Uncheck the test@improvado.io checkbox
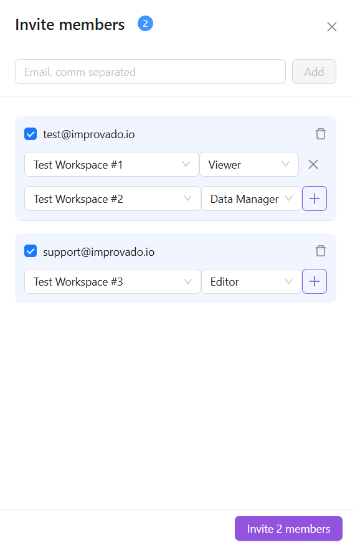The width and height of the screenshot is (355, 547). [x=31, y=134]
